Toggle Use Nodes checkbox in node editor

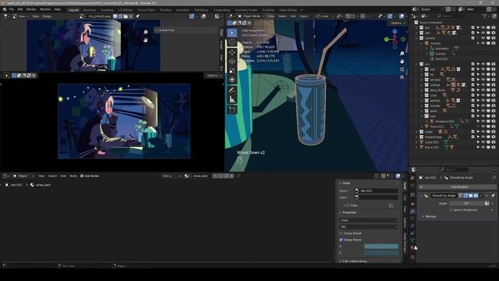point(82,176)
